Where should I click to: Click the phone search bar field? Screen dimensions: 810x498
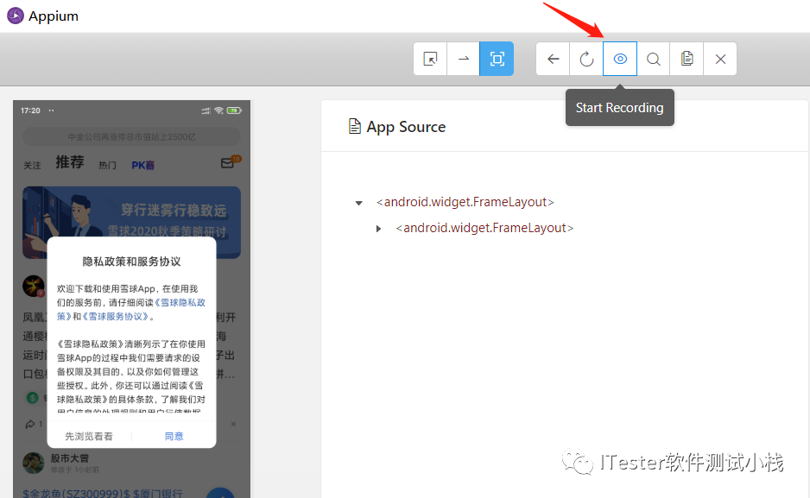click(132, 136)
